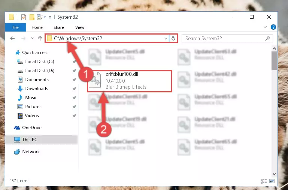Maximize the System32 window
Viewport: 288px width, 190px height.
[x=252, y=17]
